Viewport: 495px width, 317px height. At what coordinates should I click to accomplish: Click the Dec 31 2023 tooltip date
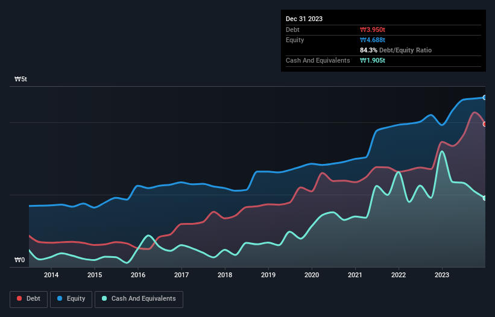pos(304,19)
